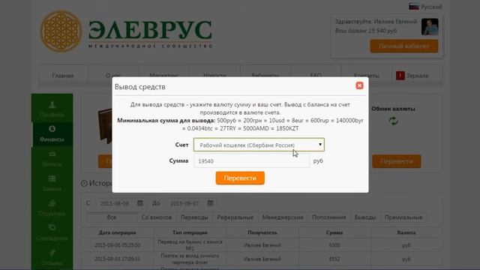Click the start date field 2015-08-08
The width and height of the screenshot is (480, 270).
coord(115,203)
